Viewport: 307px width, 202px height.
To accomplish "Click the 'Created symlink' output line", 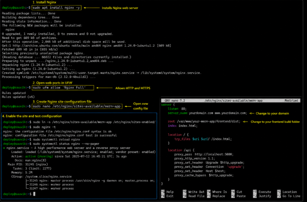I will [x=101, y=73].
